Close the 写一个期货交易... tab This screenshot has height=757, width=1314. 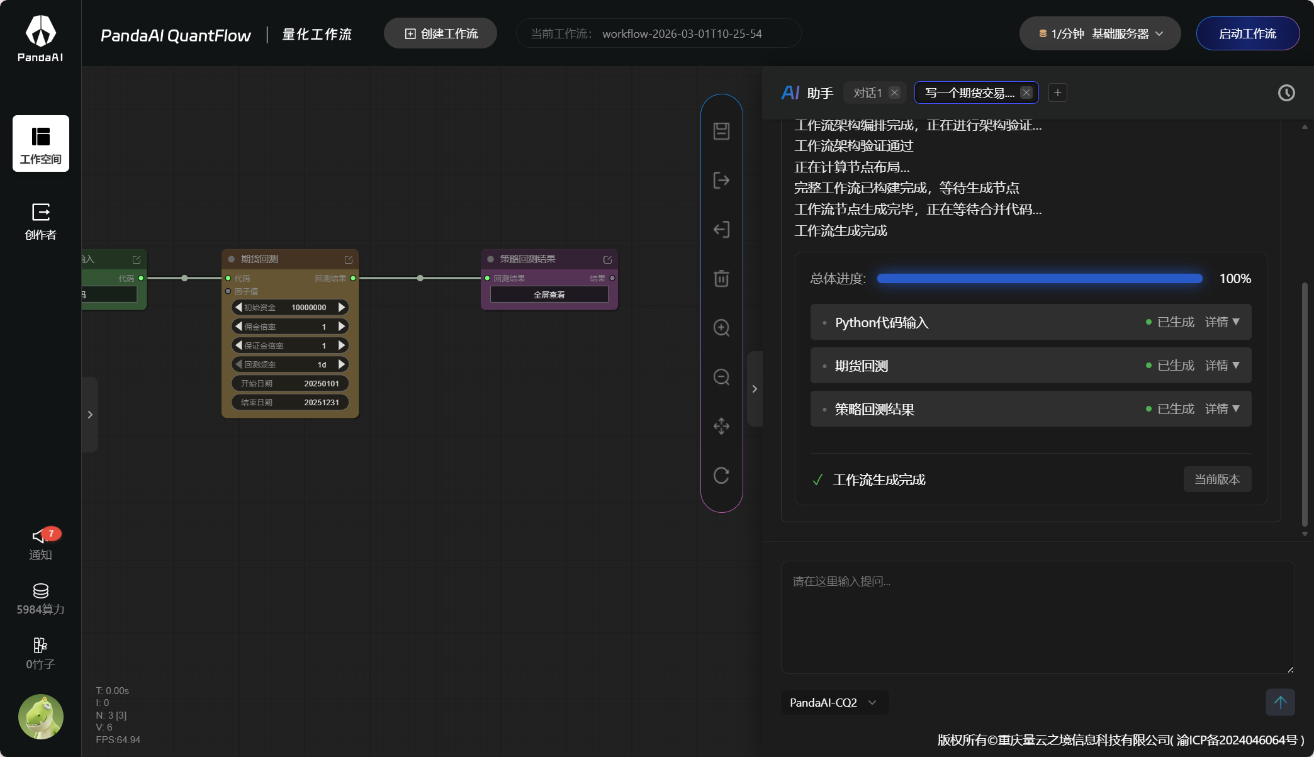click(1026, 93)
